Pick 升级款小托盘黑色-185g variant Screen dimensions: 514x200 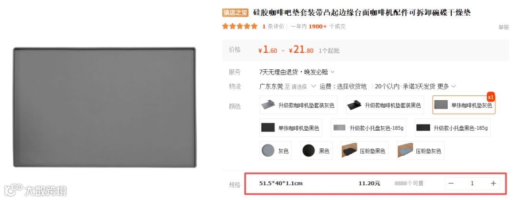tap(453, 128)
